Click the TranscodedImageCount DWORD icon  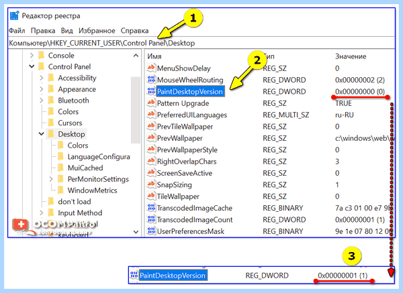pos(151,219)
